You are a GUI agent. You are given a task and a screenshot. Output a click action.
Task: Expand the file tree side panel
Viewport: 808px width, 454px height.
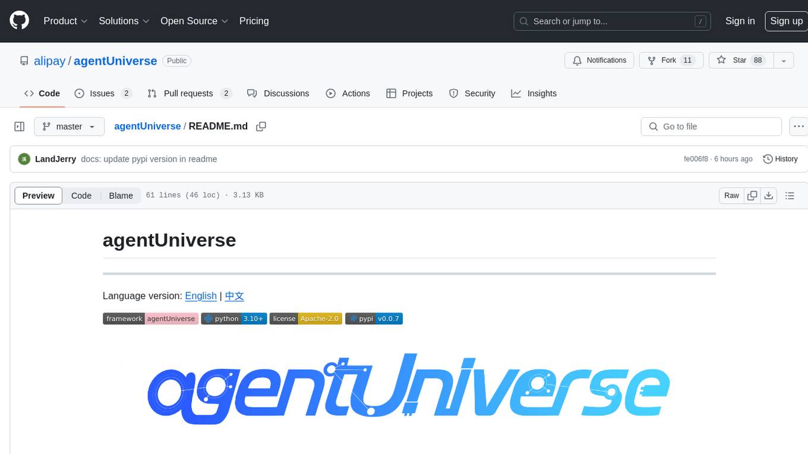pyautogui.click(x=20, y=127)
